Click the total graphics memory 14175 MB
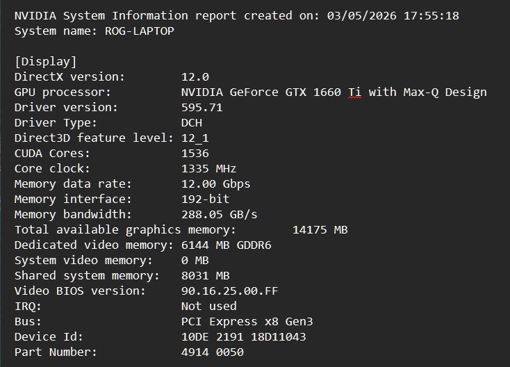 (x=320, y=229)
